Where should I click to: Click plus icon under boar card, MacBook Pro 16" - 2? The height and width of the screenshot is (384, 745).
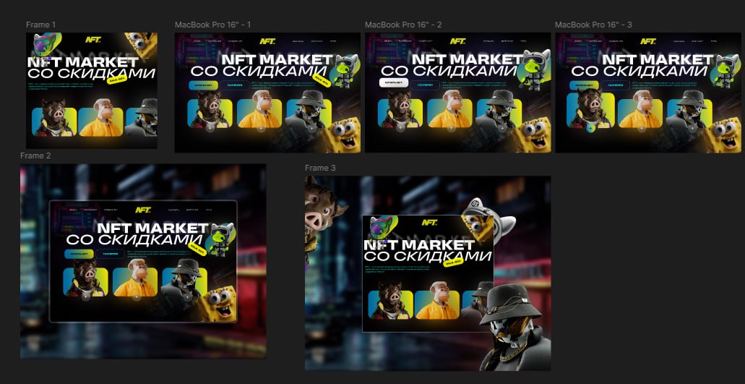(x=400, y=128)
